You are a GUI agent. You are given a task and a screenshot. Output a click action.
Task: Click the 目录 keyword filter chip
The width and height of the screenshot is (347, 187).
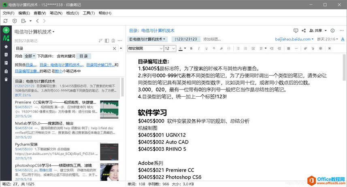[x=84, y=56]
